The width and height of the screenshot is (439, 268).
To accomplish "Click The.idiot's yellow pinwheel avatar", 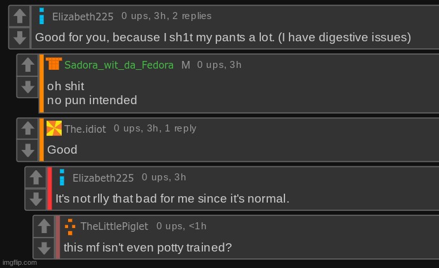I will coord(54,128).
